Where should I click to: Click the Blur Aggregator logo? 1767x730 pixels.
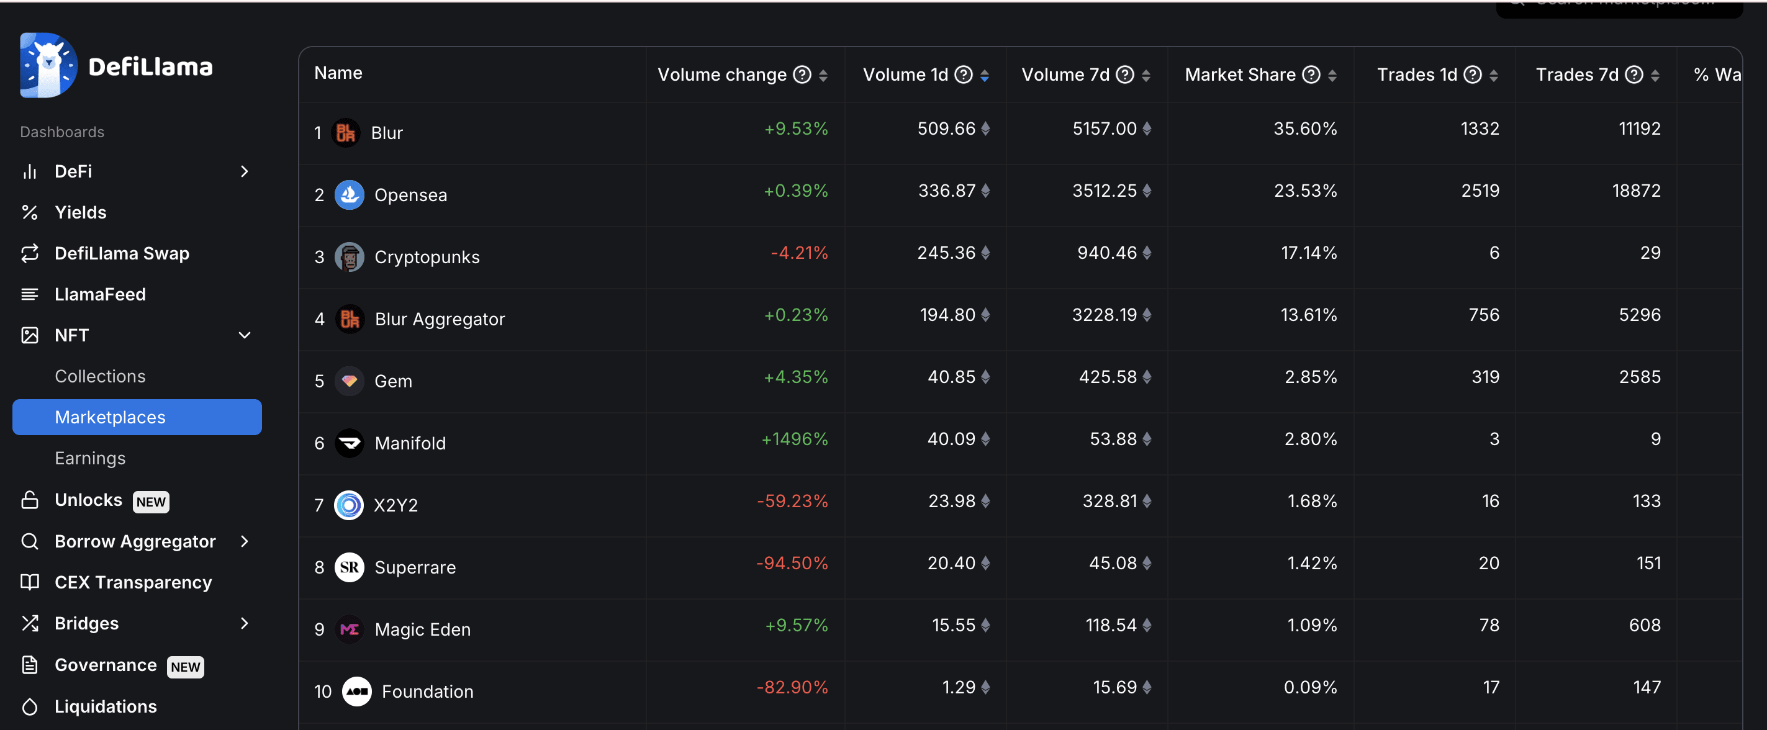(349, 319)
